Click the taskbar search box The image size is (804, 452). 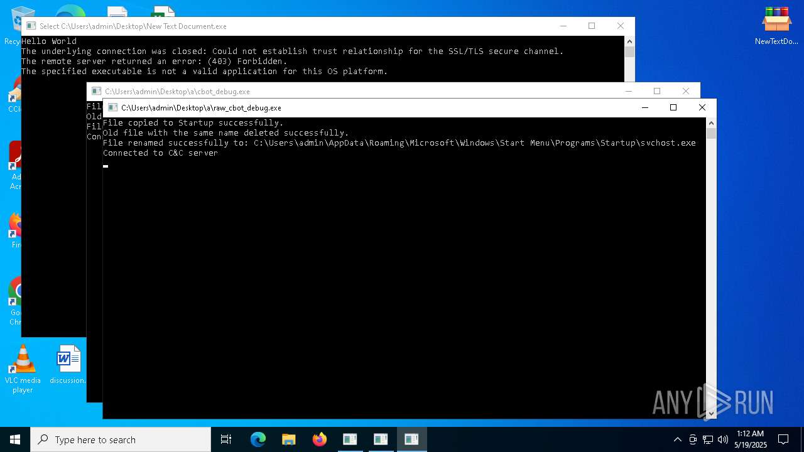[x=121, y=439]
